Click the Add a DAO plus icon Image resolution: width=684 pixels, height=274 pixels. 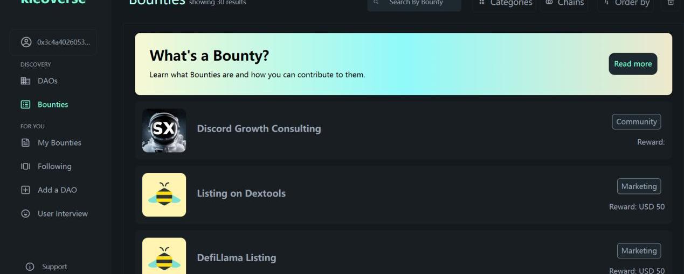[x=25, y=190]
